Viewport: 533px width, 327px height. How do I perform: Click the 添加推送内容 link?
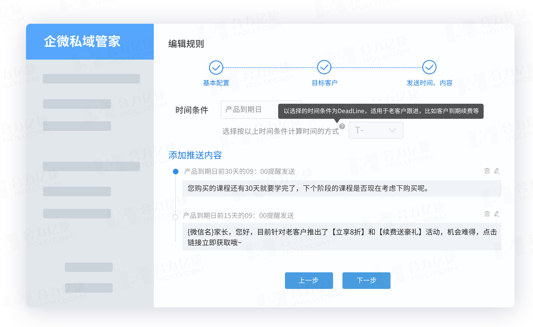pyautogui.click(x=195, y=155)
